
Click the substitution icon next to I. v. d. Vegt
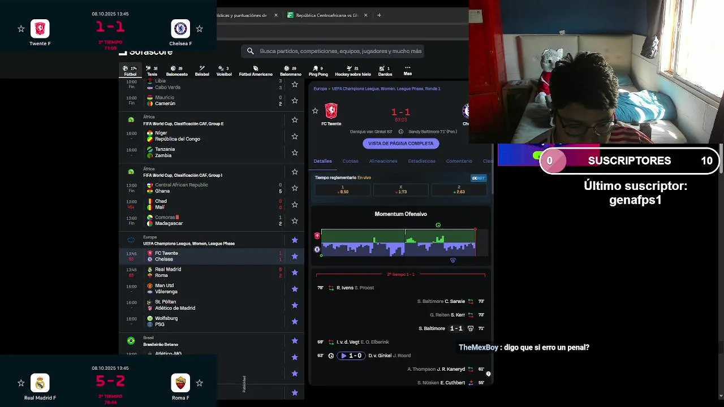(x=331, y=342)
